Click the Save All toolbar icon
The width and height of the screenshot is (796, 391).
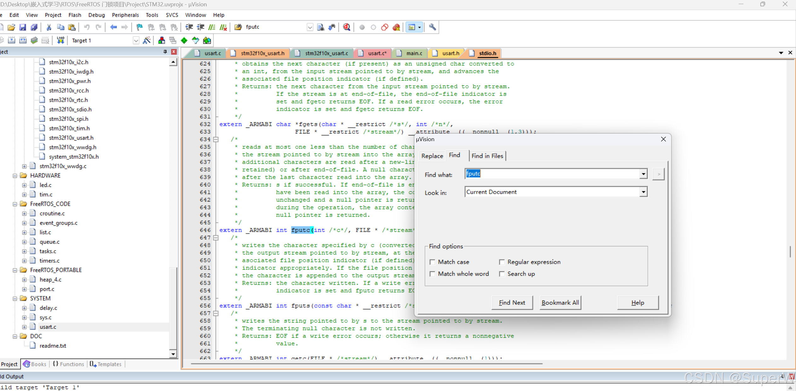tap(34, 27)
